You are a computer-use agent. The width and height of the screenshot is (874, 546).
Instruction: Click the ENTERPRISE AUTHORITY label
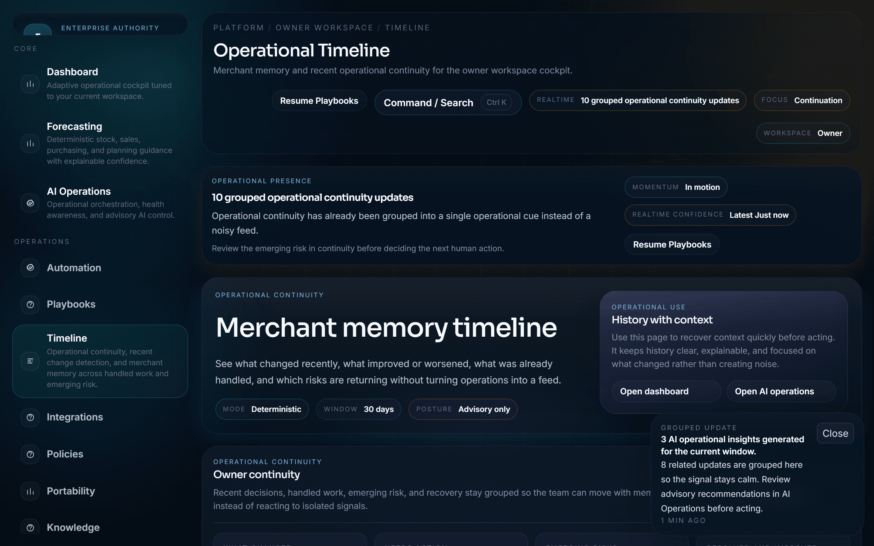[110, 28]
